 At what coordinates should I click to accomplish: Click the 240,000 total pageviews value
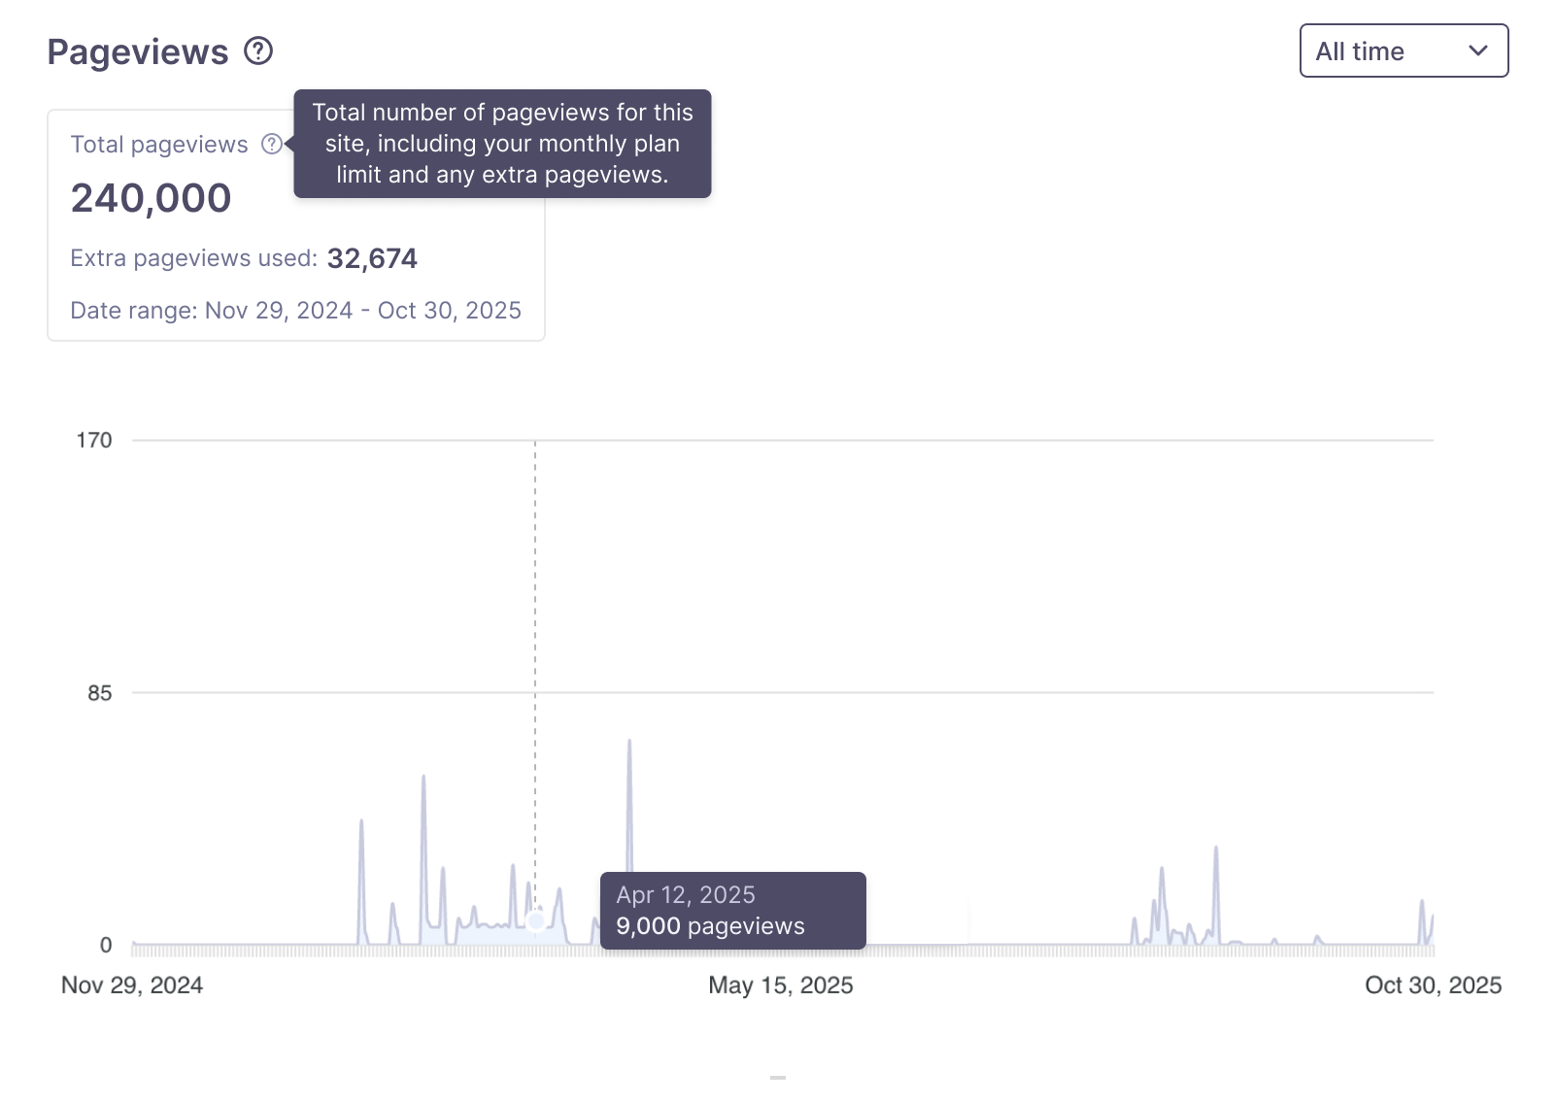[151, 198]
